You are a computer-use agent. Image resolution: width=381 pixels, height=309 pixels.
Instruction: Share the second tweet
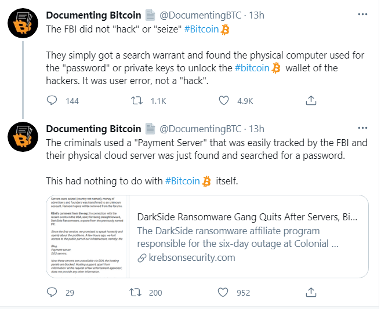click(310, 293)
